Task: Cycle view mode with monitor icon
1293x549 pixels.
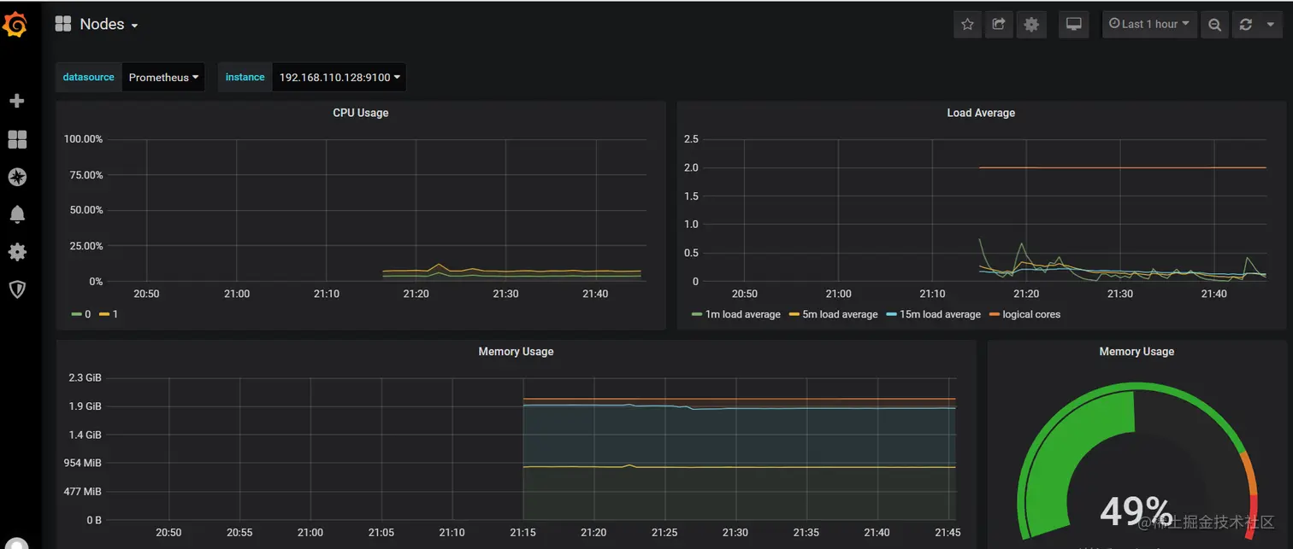Action: pos(1074,25)
